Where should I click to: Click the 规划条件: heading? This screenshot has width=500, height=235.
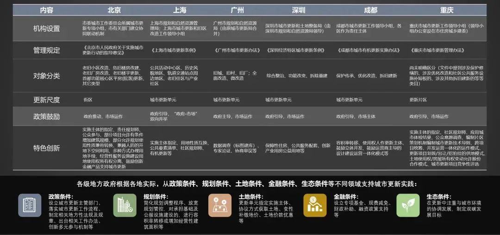(x=156, y=197)
